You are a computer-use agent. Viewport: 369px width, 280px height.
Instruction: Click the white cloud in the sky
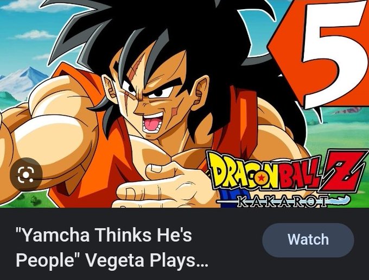coord(35,35)
